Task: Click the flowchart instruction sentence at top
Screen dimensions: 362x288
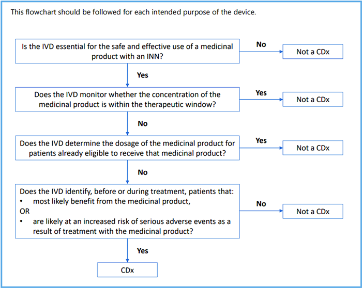Action: 133,12
